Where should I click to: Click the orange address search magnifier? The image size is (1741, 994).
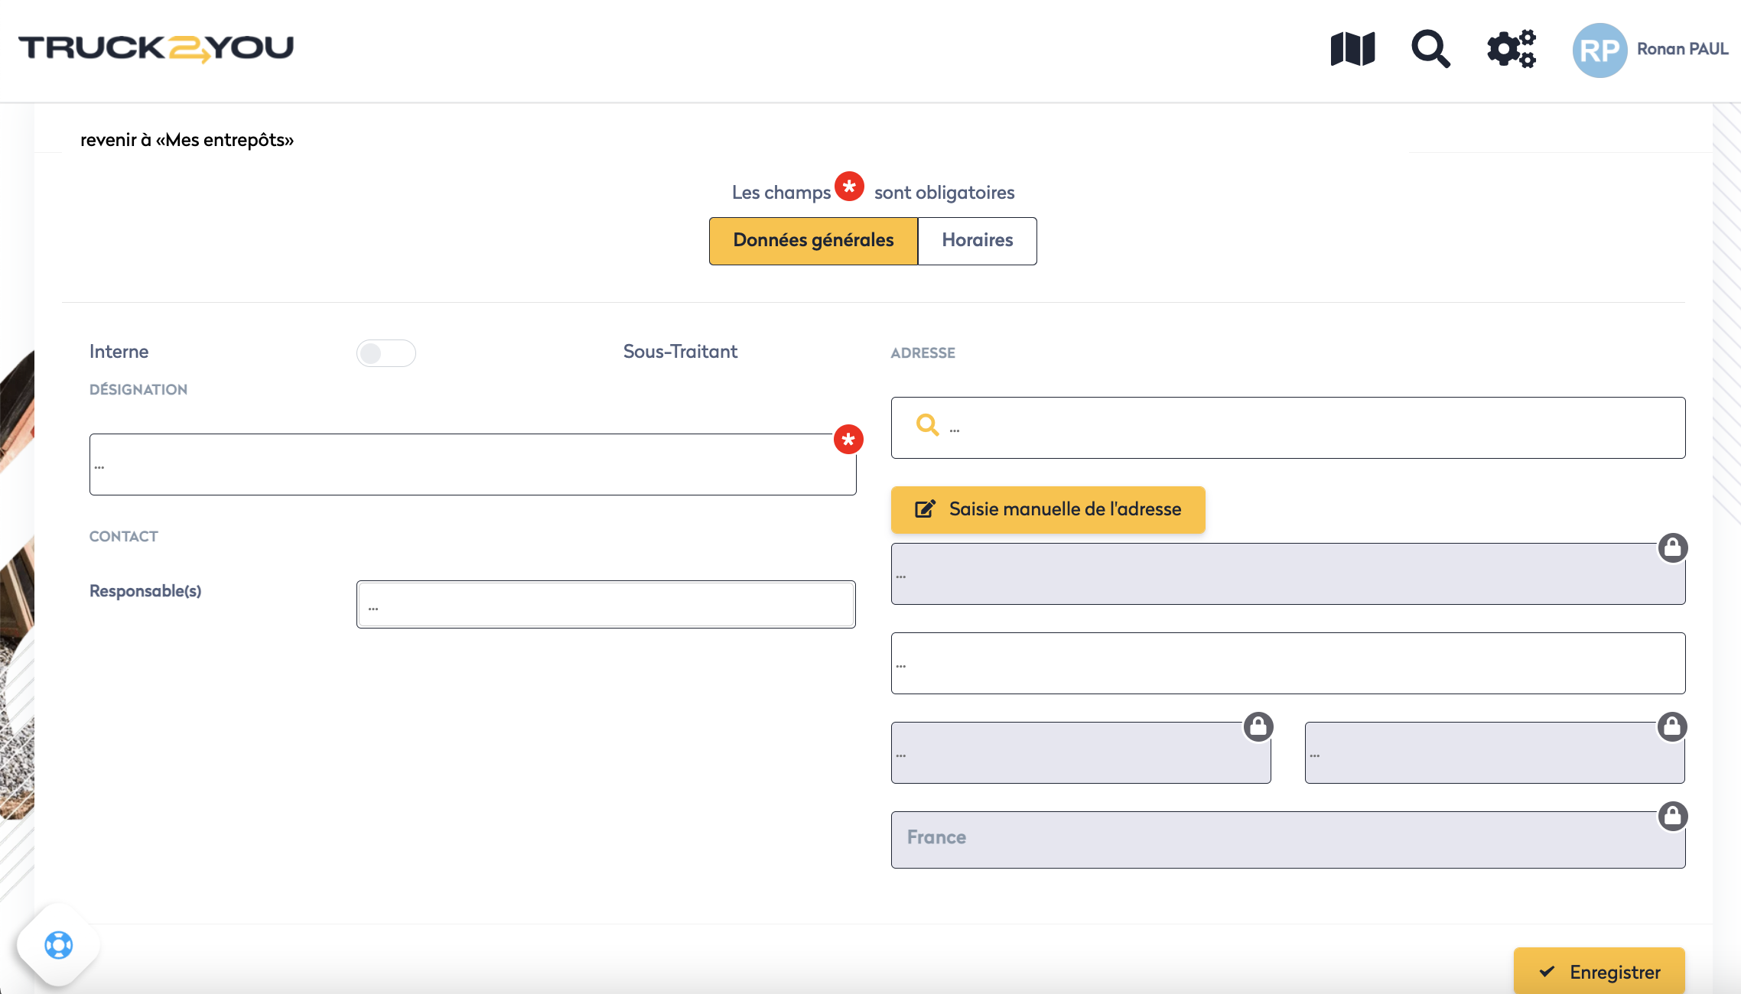(x=927, y=425)
